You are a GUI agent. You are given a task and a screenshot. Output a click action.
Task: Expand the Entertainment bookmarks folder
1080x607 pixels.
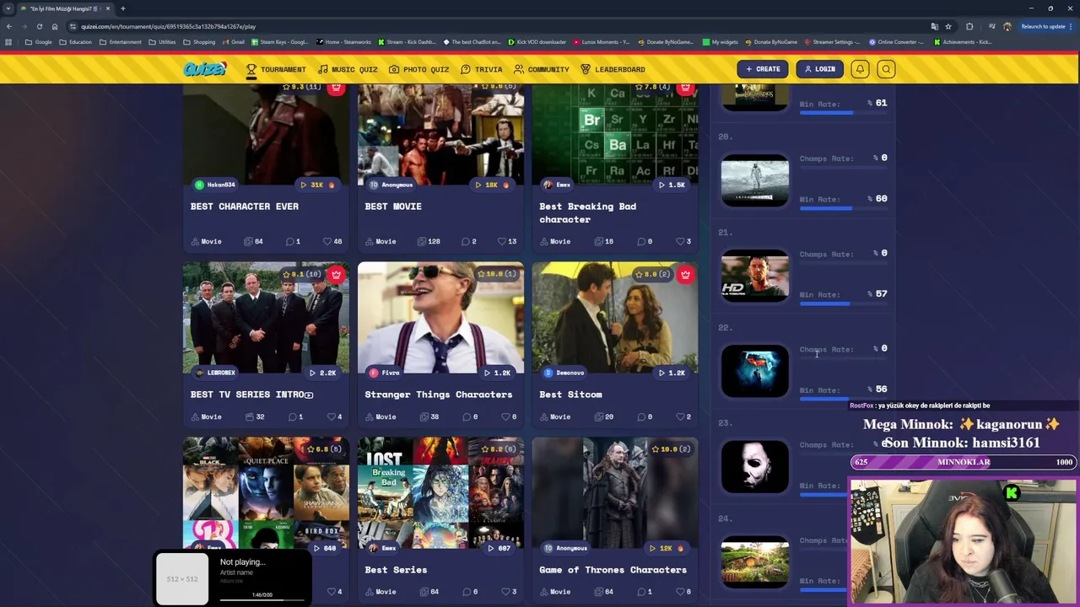click(x=120, y=41)
